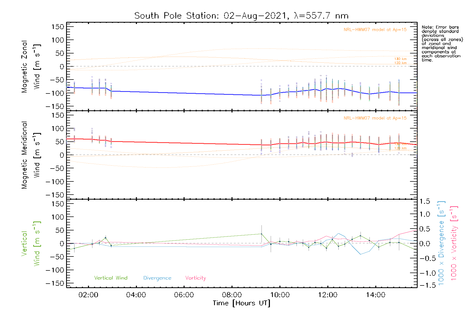Click the 130 km label in zonal panel
474x316 pixels.
point(400,59)
